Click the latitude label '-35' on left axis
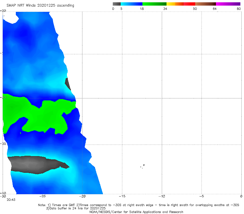This screenshot has width=244, height=214. 3,144
